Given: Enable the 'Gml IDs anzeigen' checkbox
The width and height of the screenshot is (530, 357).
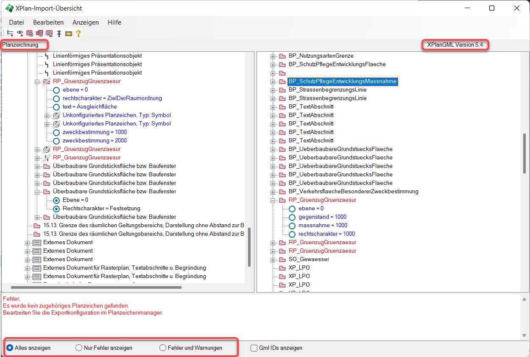Looking at the screenshot, I should click(254, 348).
